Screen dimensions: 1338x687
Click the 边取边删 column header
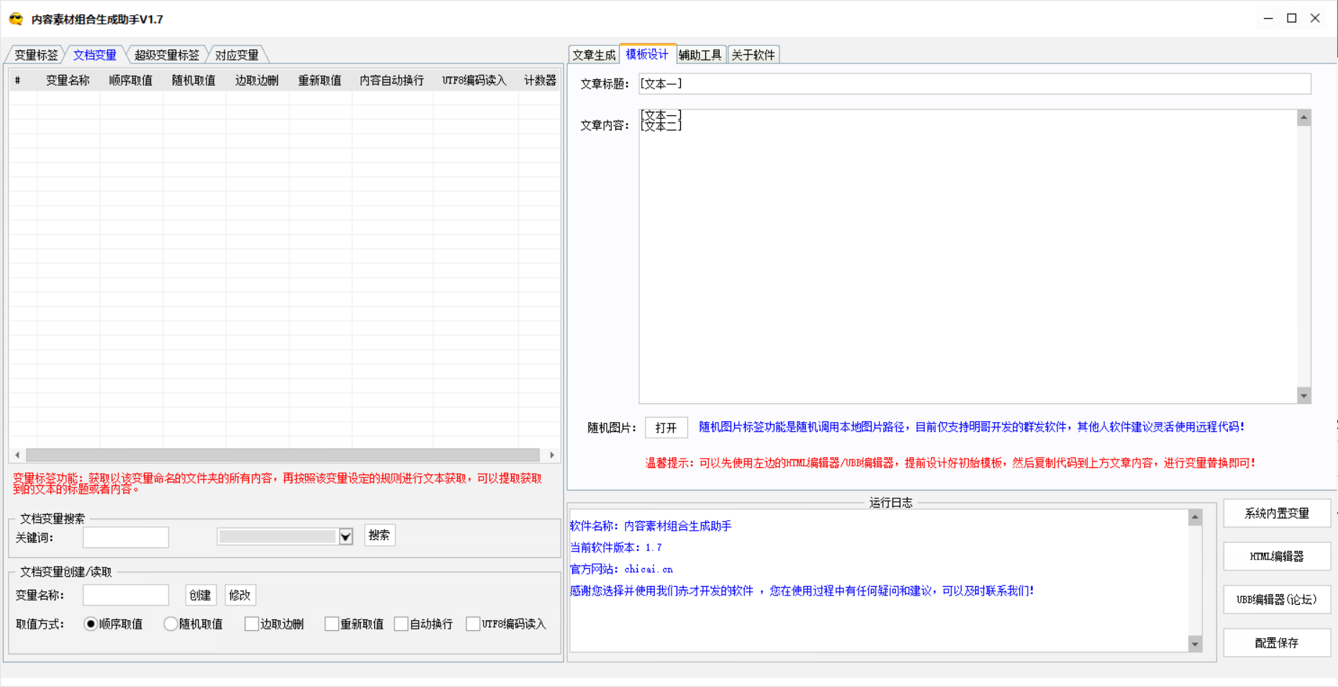[x=257, y=81]
